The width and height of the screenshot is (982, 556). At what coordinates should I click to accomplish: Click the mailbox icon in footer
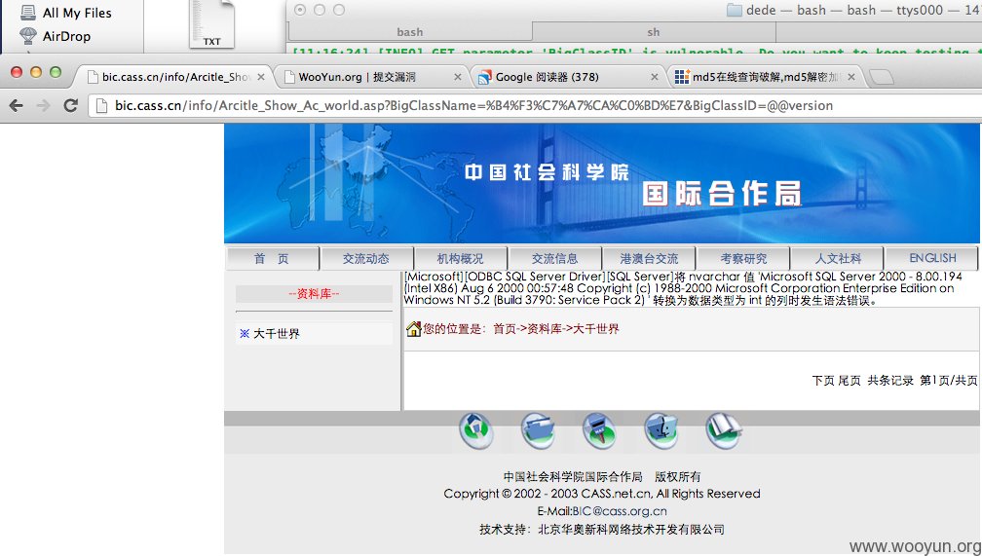(x=599, y=430)
